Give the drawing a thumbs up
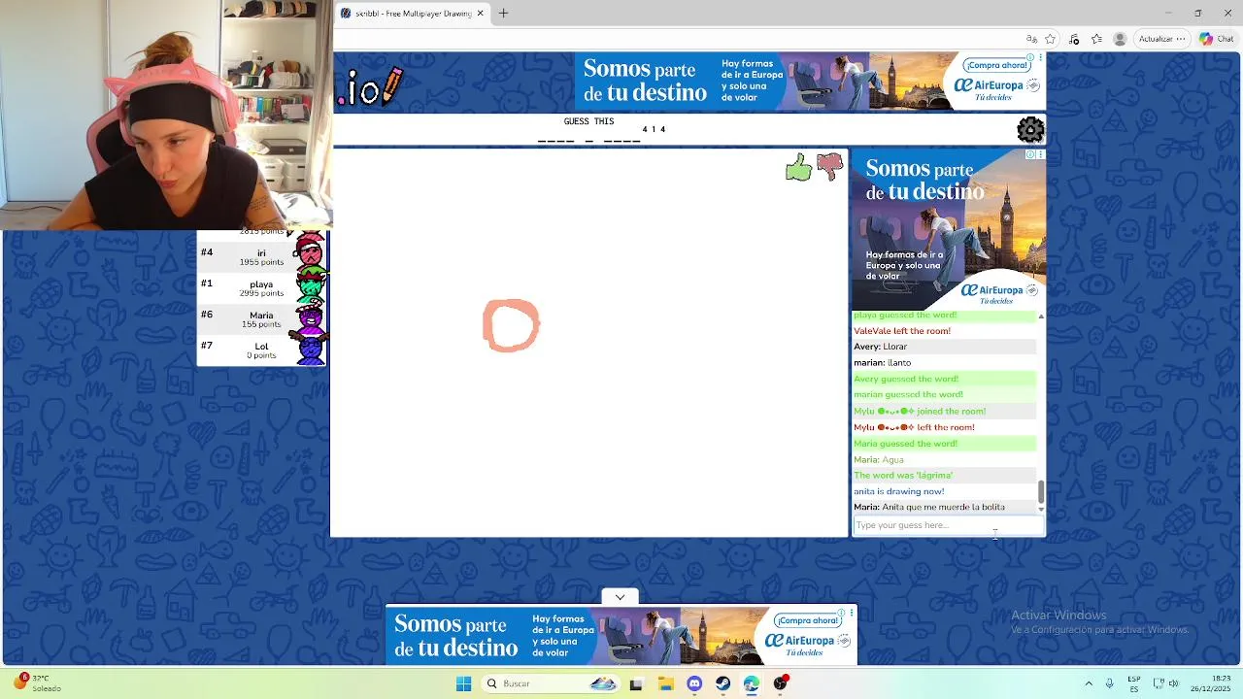 coord(798,168)
